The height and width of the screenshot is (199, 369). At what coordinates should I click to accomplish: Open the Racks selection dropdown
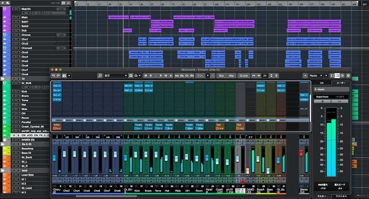click(316, 75)
